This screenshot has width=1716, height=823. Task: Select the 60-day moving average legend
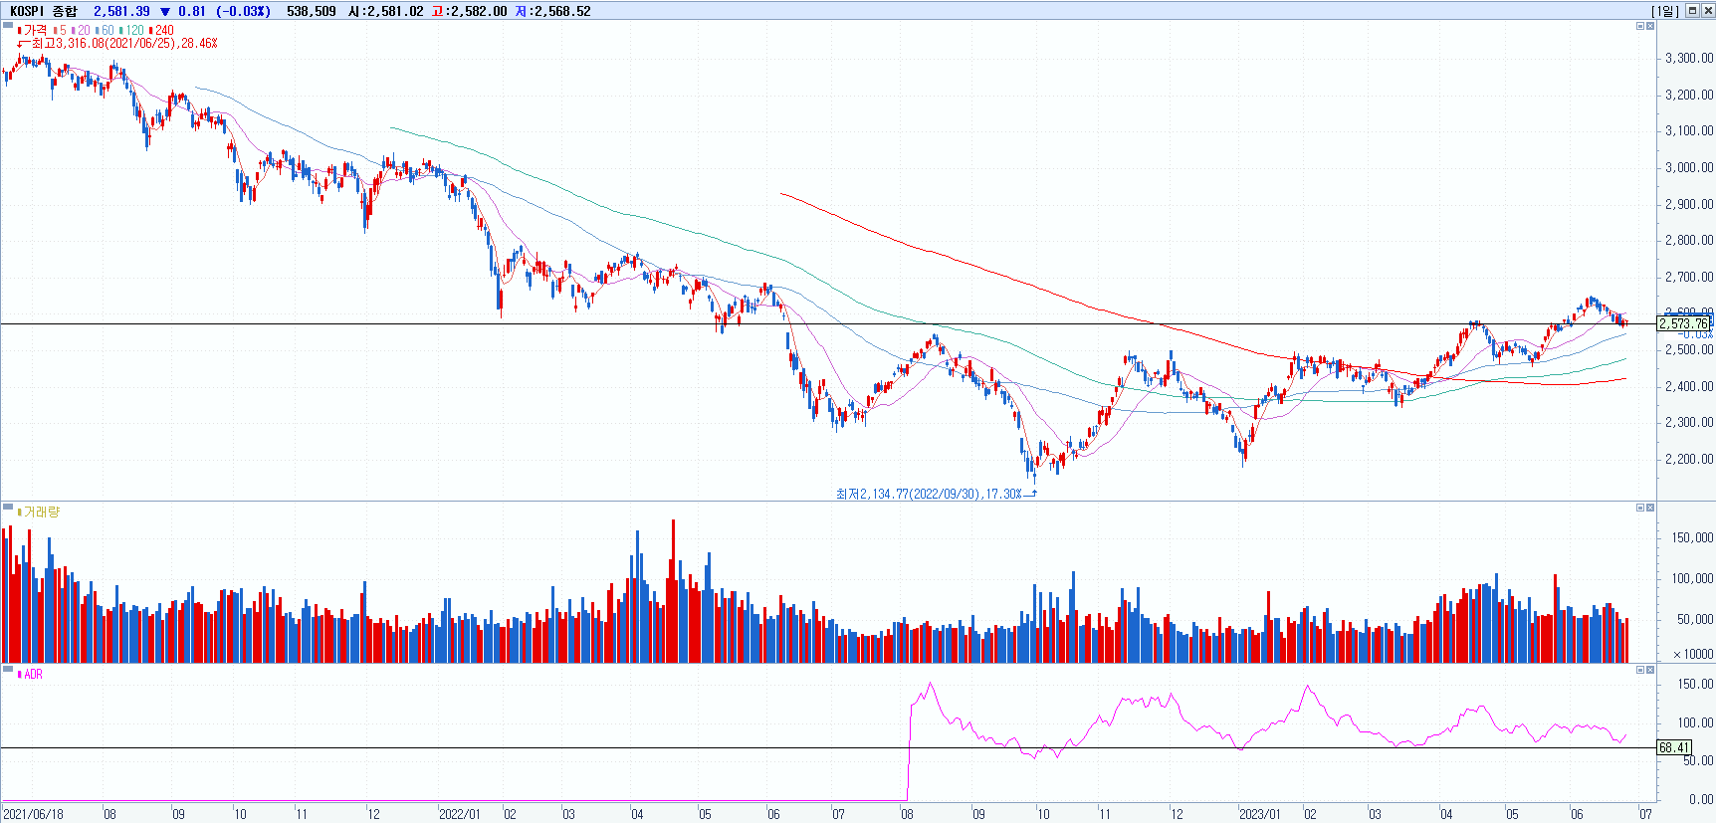pos(105,30)
